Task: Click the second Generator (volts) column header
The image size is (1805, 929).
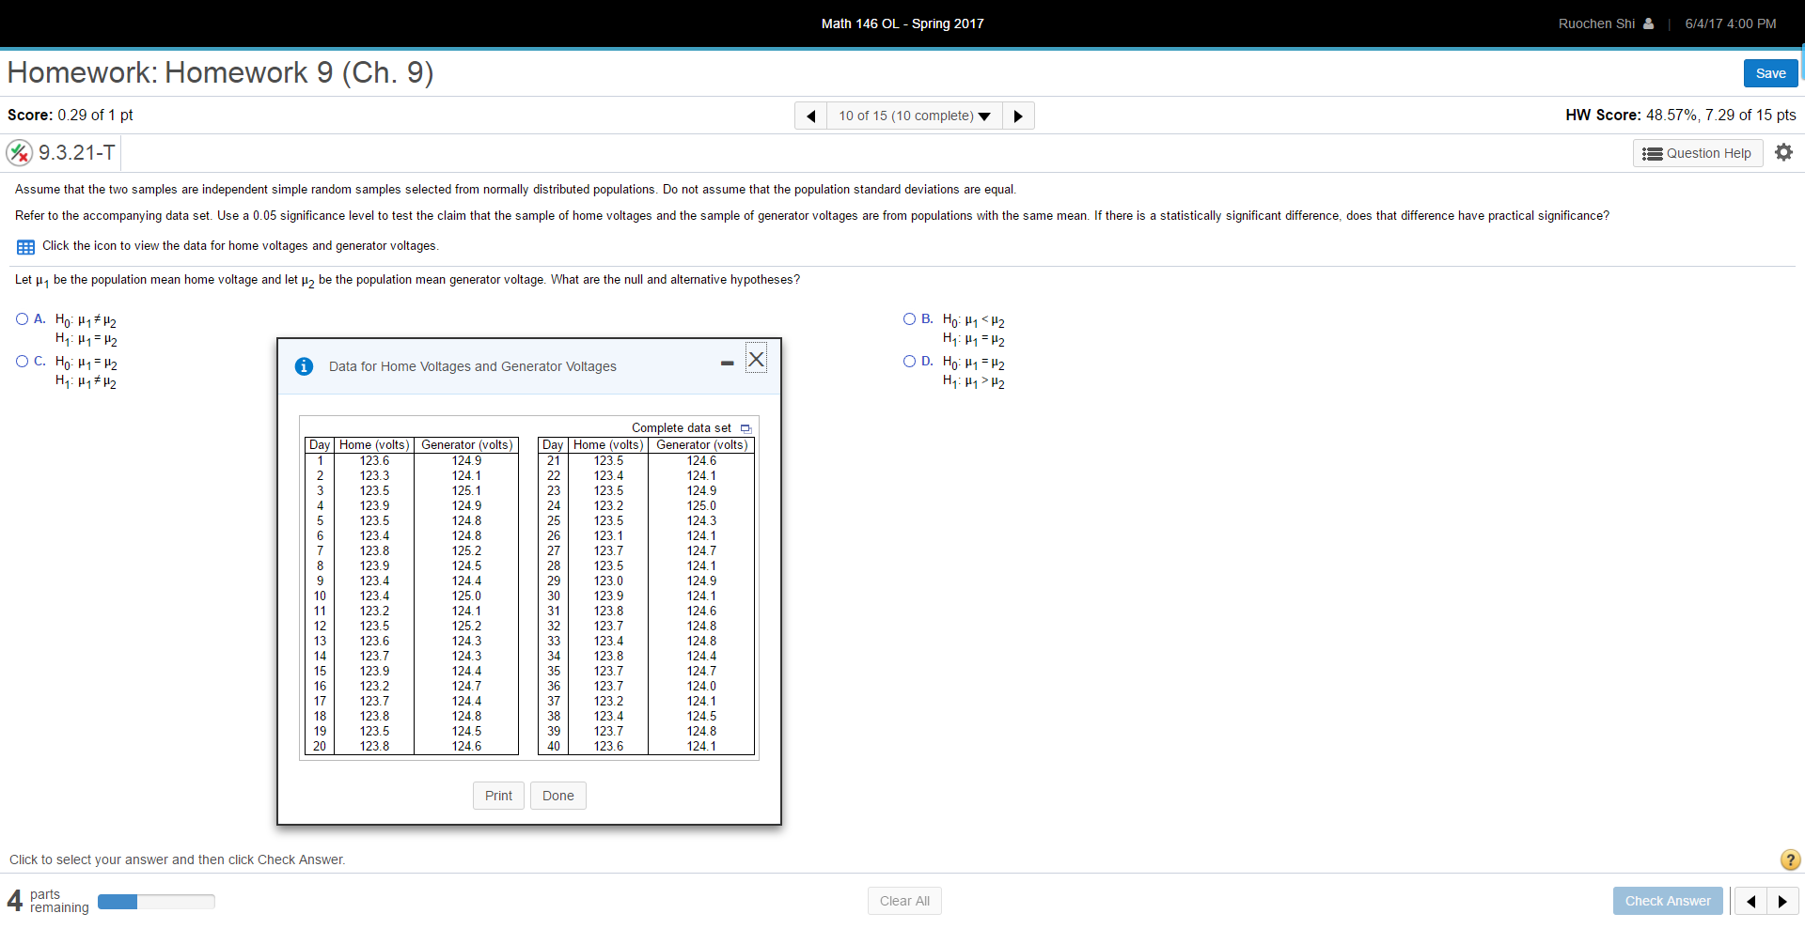Action: pos(702,445)
